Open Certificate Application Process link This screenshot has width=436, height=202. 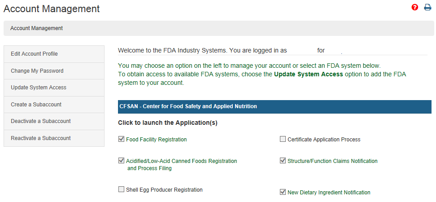click(324, 140)
